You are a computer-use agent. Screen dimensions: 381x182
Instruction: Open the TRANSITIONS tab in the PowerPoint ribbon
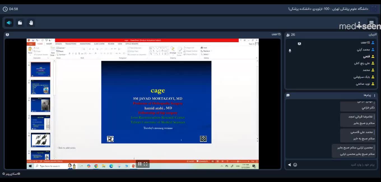71,44
